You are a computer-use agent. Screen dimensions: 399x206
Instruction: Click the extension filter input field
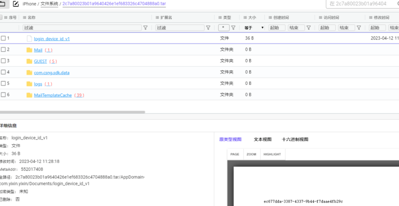pyautogui.click(x=180, y=28)
